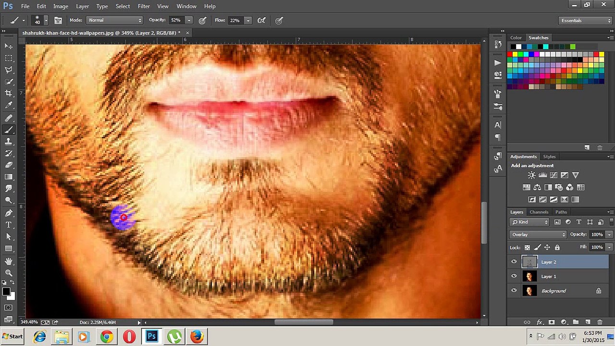Open Flow value dropdown arrow
Viewport: 615px width, 346px height.
click(248, 20)
